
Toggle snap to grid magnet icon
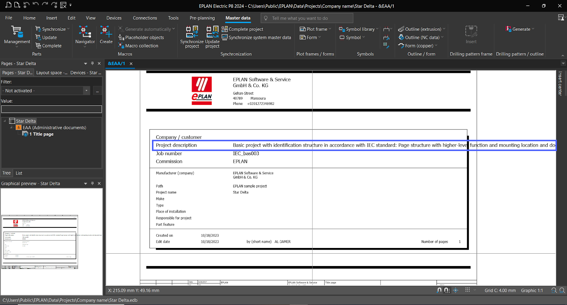click(447, 290)
